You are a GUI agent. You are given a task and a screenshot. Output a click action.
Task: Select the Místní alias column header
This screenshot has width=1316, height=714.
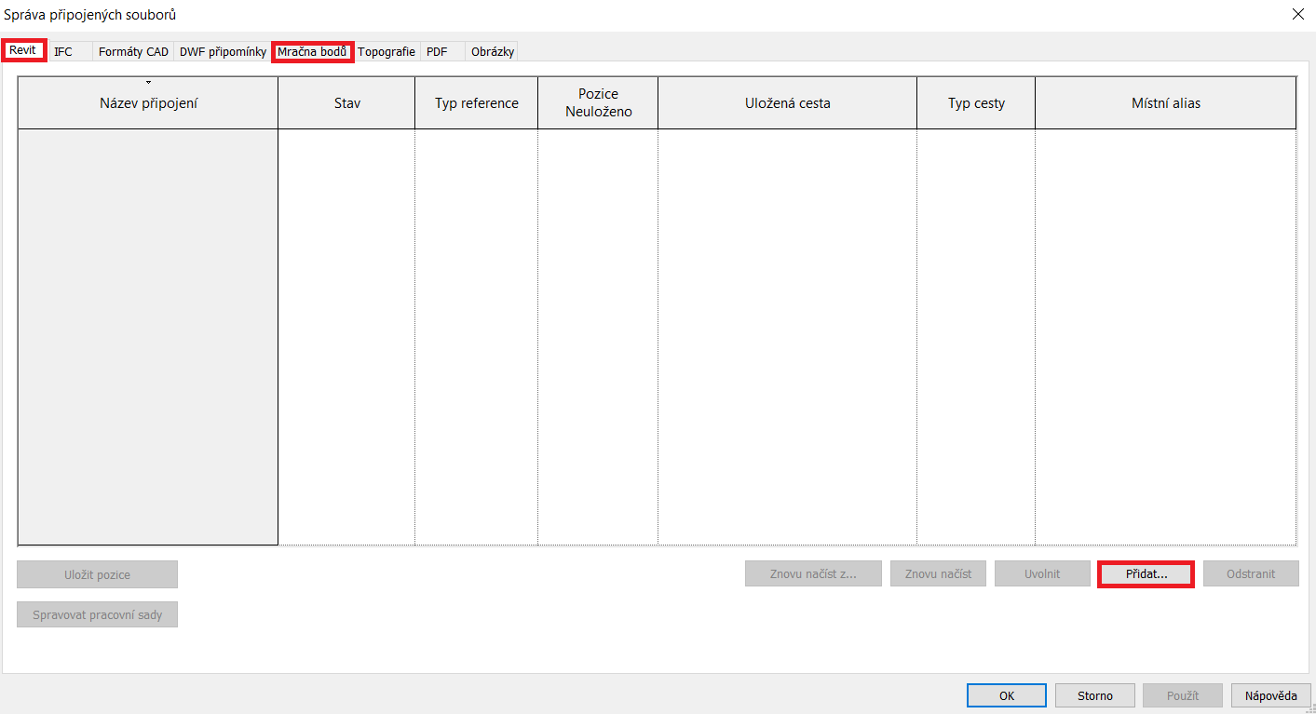1165,103
